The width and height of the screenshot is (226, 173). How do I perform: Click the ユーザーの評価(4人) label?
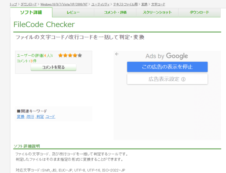35,56
